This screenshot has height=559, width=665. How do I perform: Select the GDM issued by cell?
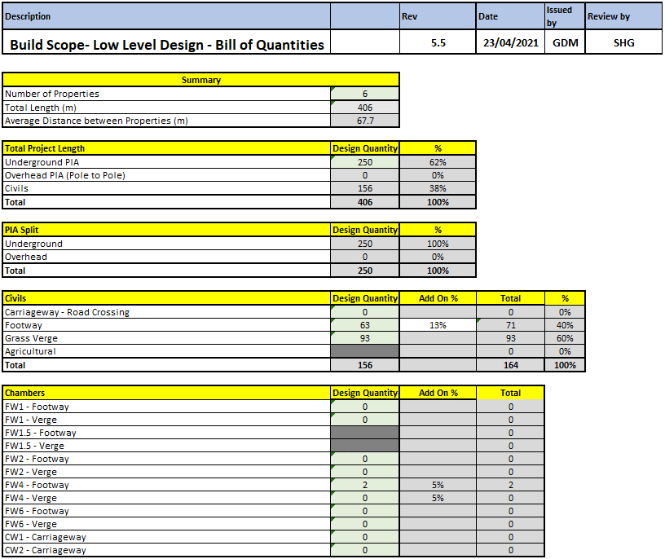point(565,42)
